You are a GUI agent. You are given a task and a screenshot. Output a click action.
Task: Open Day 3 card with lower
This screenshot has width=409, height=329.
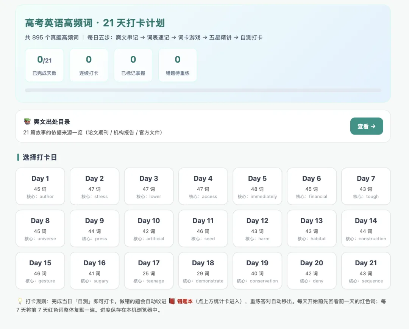tap(149, 186)
